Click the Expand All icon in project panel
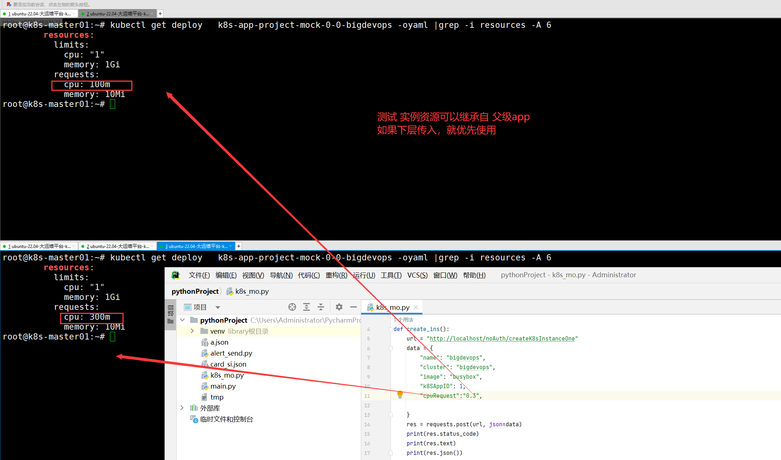 (307, 307)
